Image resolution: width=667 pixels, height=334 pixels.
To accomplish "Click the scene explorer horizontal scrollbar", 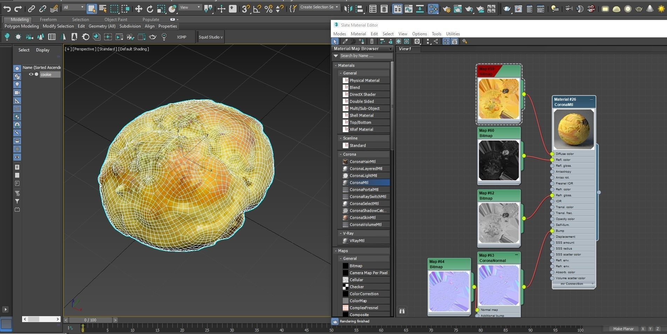I will (41, 319).
